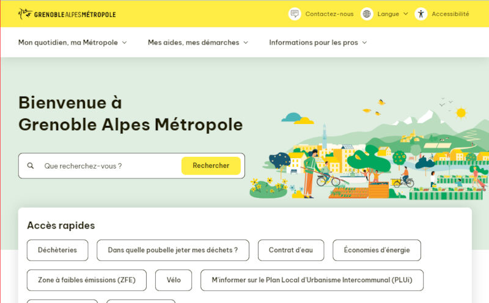Click the globe language icon

tap(367, 13)
